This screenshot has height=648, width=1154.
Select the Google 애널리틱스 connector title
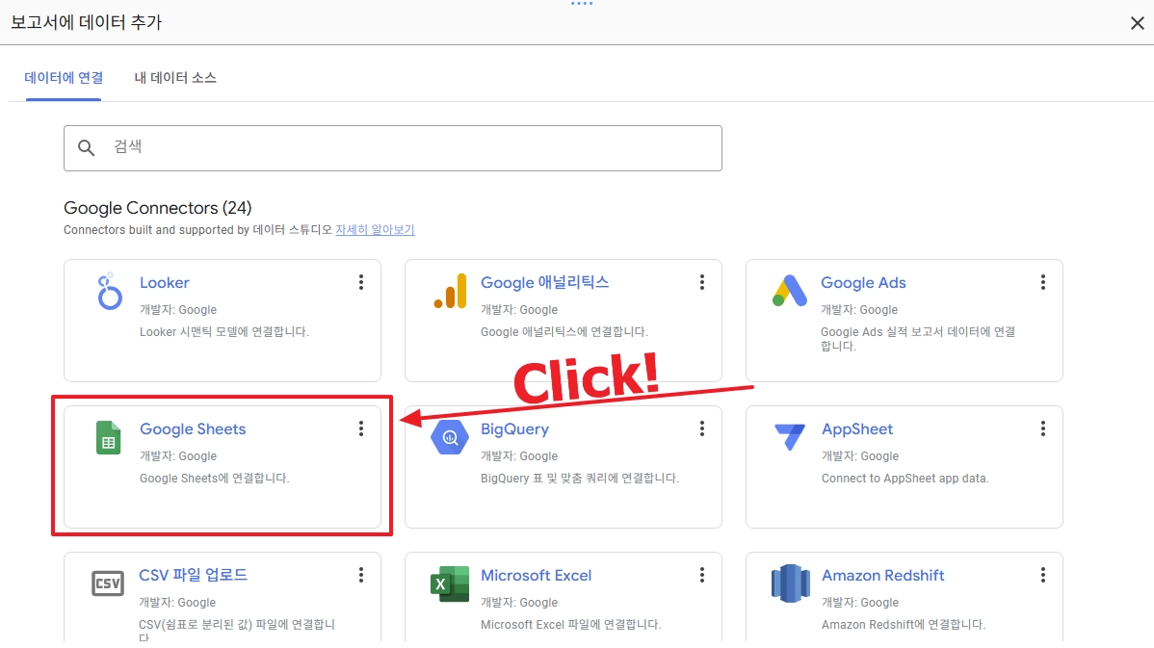[x=544, y=282]
